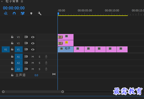The image size is (144, 99).
Task: Click the master track output icon
Action: (x=54, y=74)
